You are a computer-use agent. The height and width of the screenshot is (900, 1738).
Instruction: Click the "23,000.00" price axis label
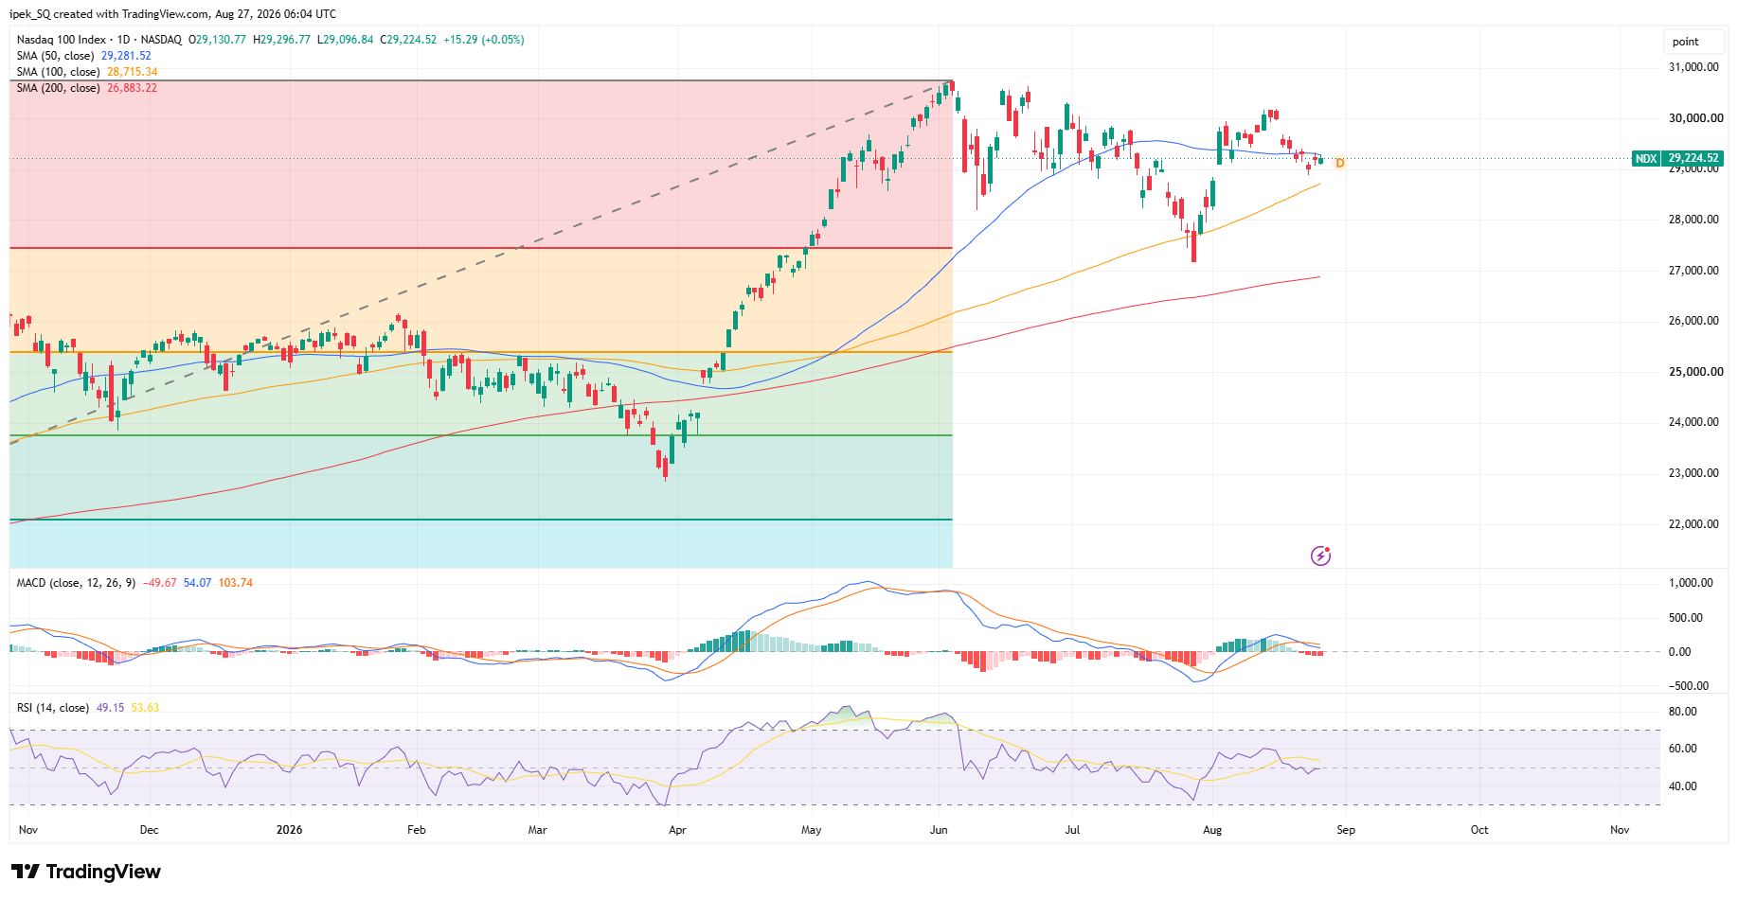(x=1693, y=473)
